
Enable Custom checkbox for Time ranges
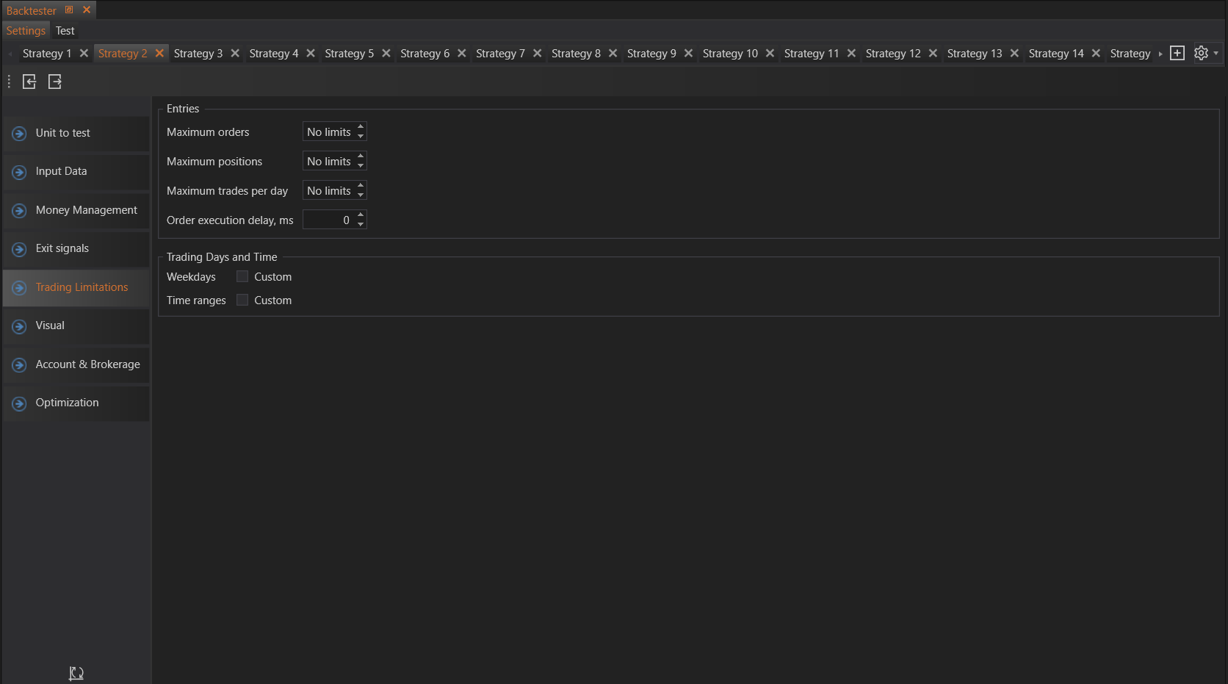coord(242,300)
